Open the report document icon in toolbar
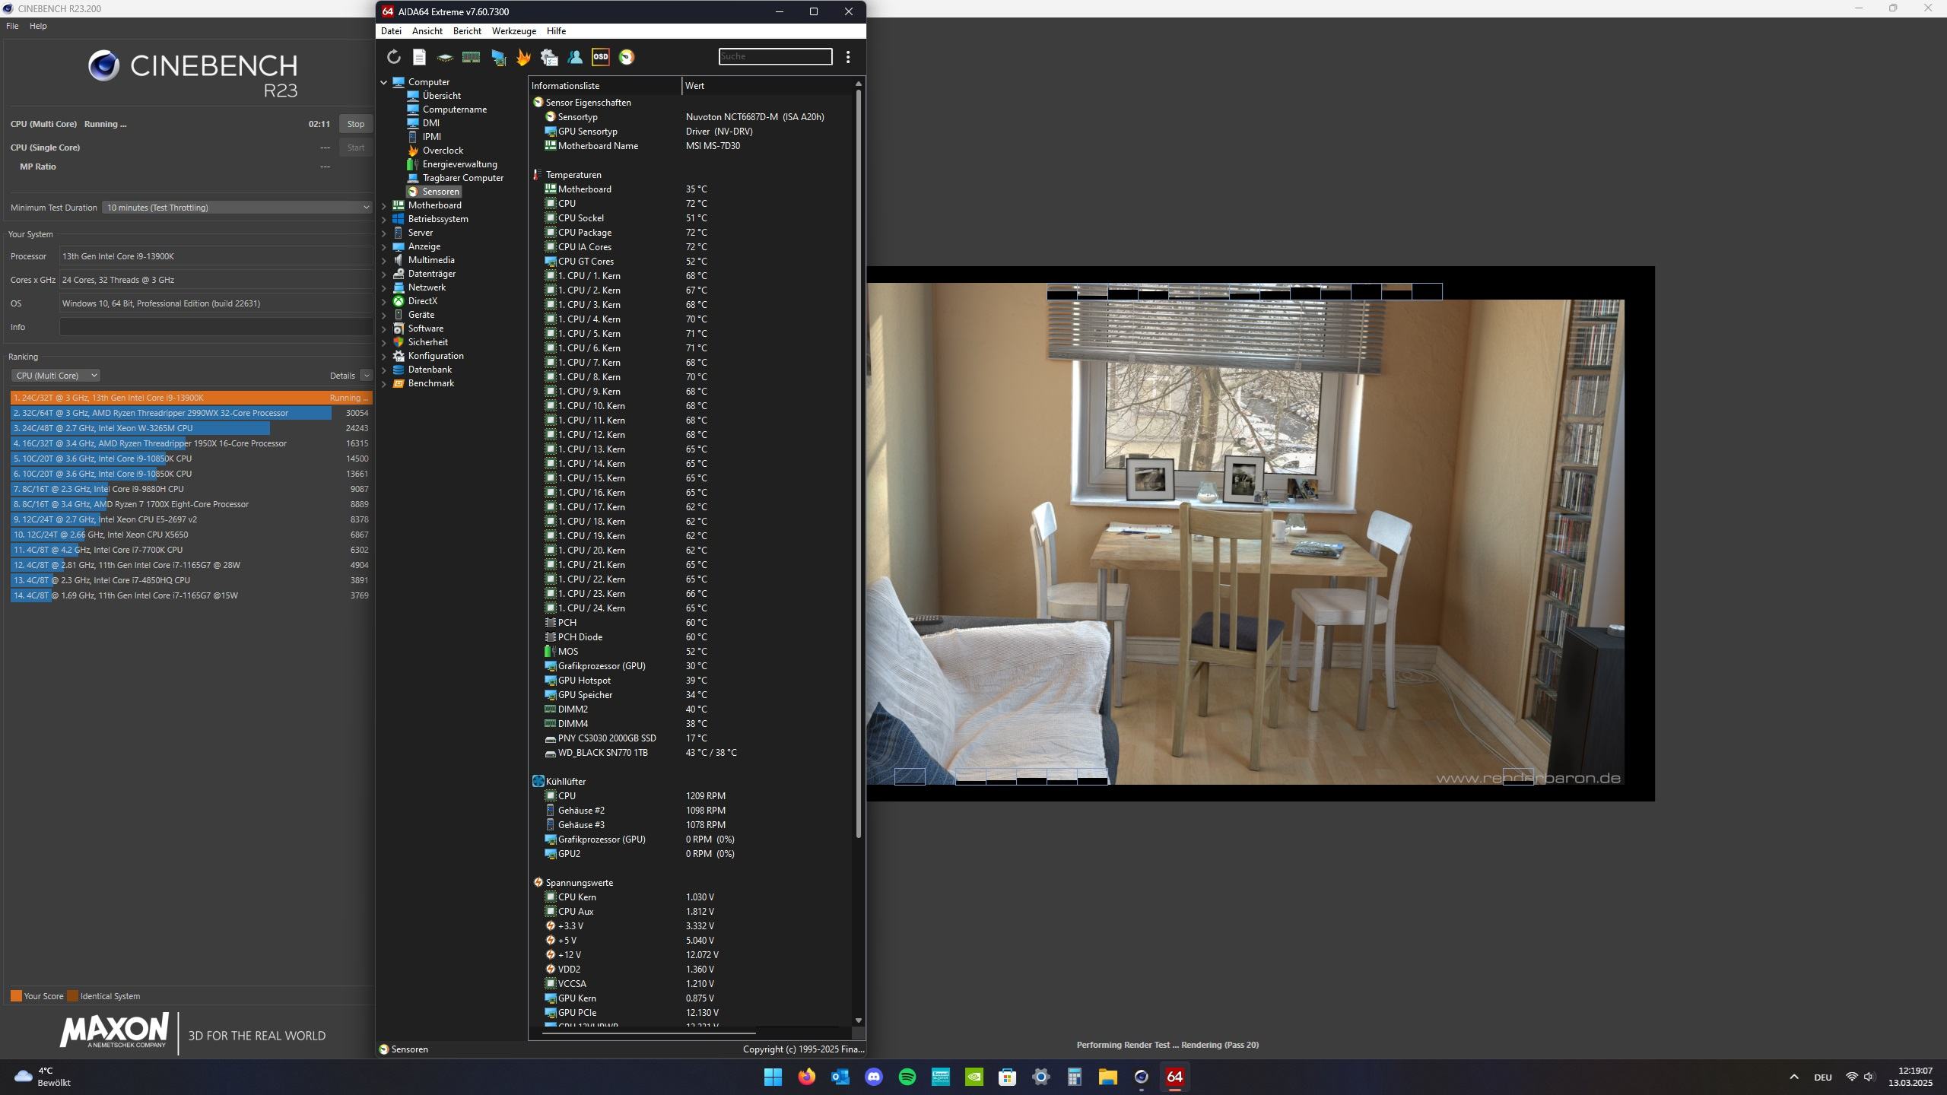The width and height of the screenshot is (1947, 1095). pyautogui.click(x=419, y=57)
